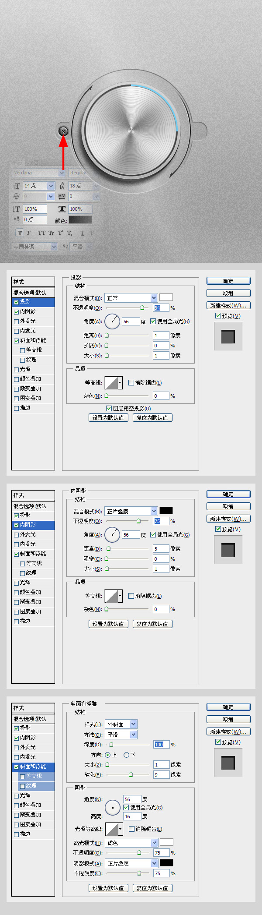
Task: Click the black color swatch beside 内阴影 混合模式
Action: coord(166,510)
